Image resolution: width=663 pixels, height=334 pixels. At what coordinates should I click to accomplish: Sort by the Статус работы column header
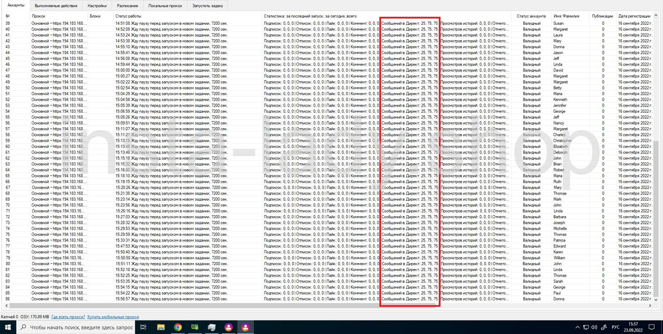(188, 17)
